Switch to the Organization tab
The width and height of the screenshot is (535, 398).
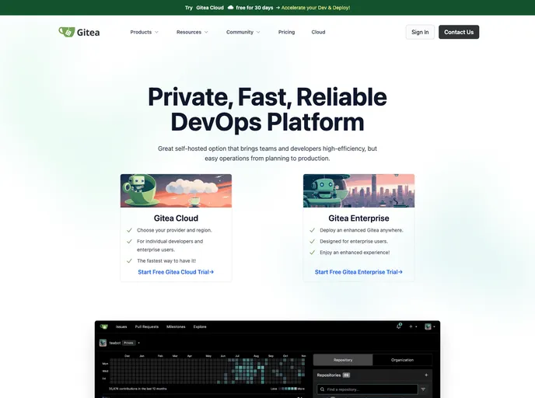click(x=402, y=360)
